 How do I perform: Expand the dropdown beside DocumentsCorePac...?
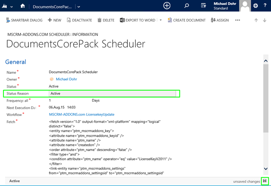[x=79, y=7]
